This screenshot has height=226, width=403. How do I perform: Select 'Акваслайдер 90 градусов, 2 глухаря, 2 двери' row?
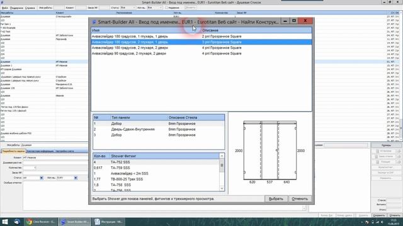click(x=201, y=53)
